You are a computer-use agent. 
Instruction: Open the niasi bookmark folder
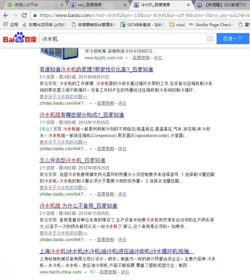[177, 25]
